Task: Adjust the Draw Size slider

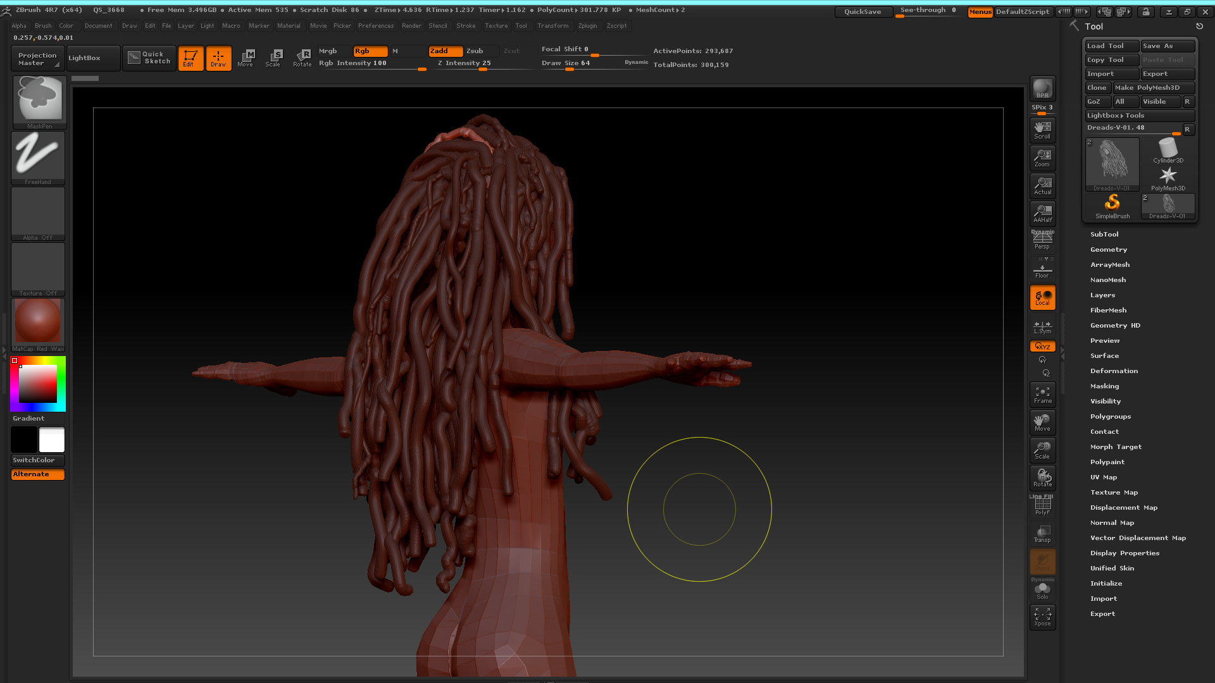Action: (595, 63)
